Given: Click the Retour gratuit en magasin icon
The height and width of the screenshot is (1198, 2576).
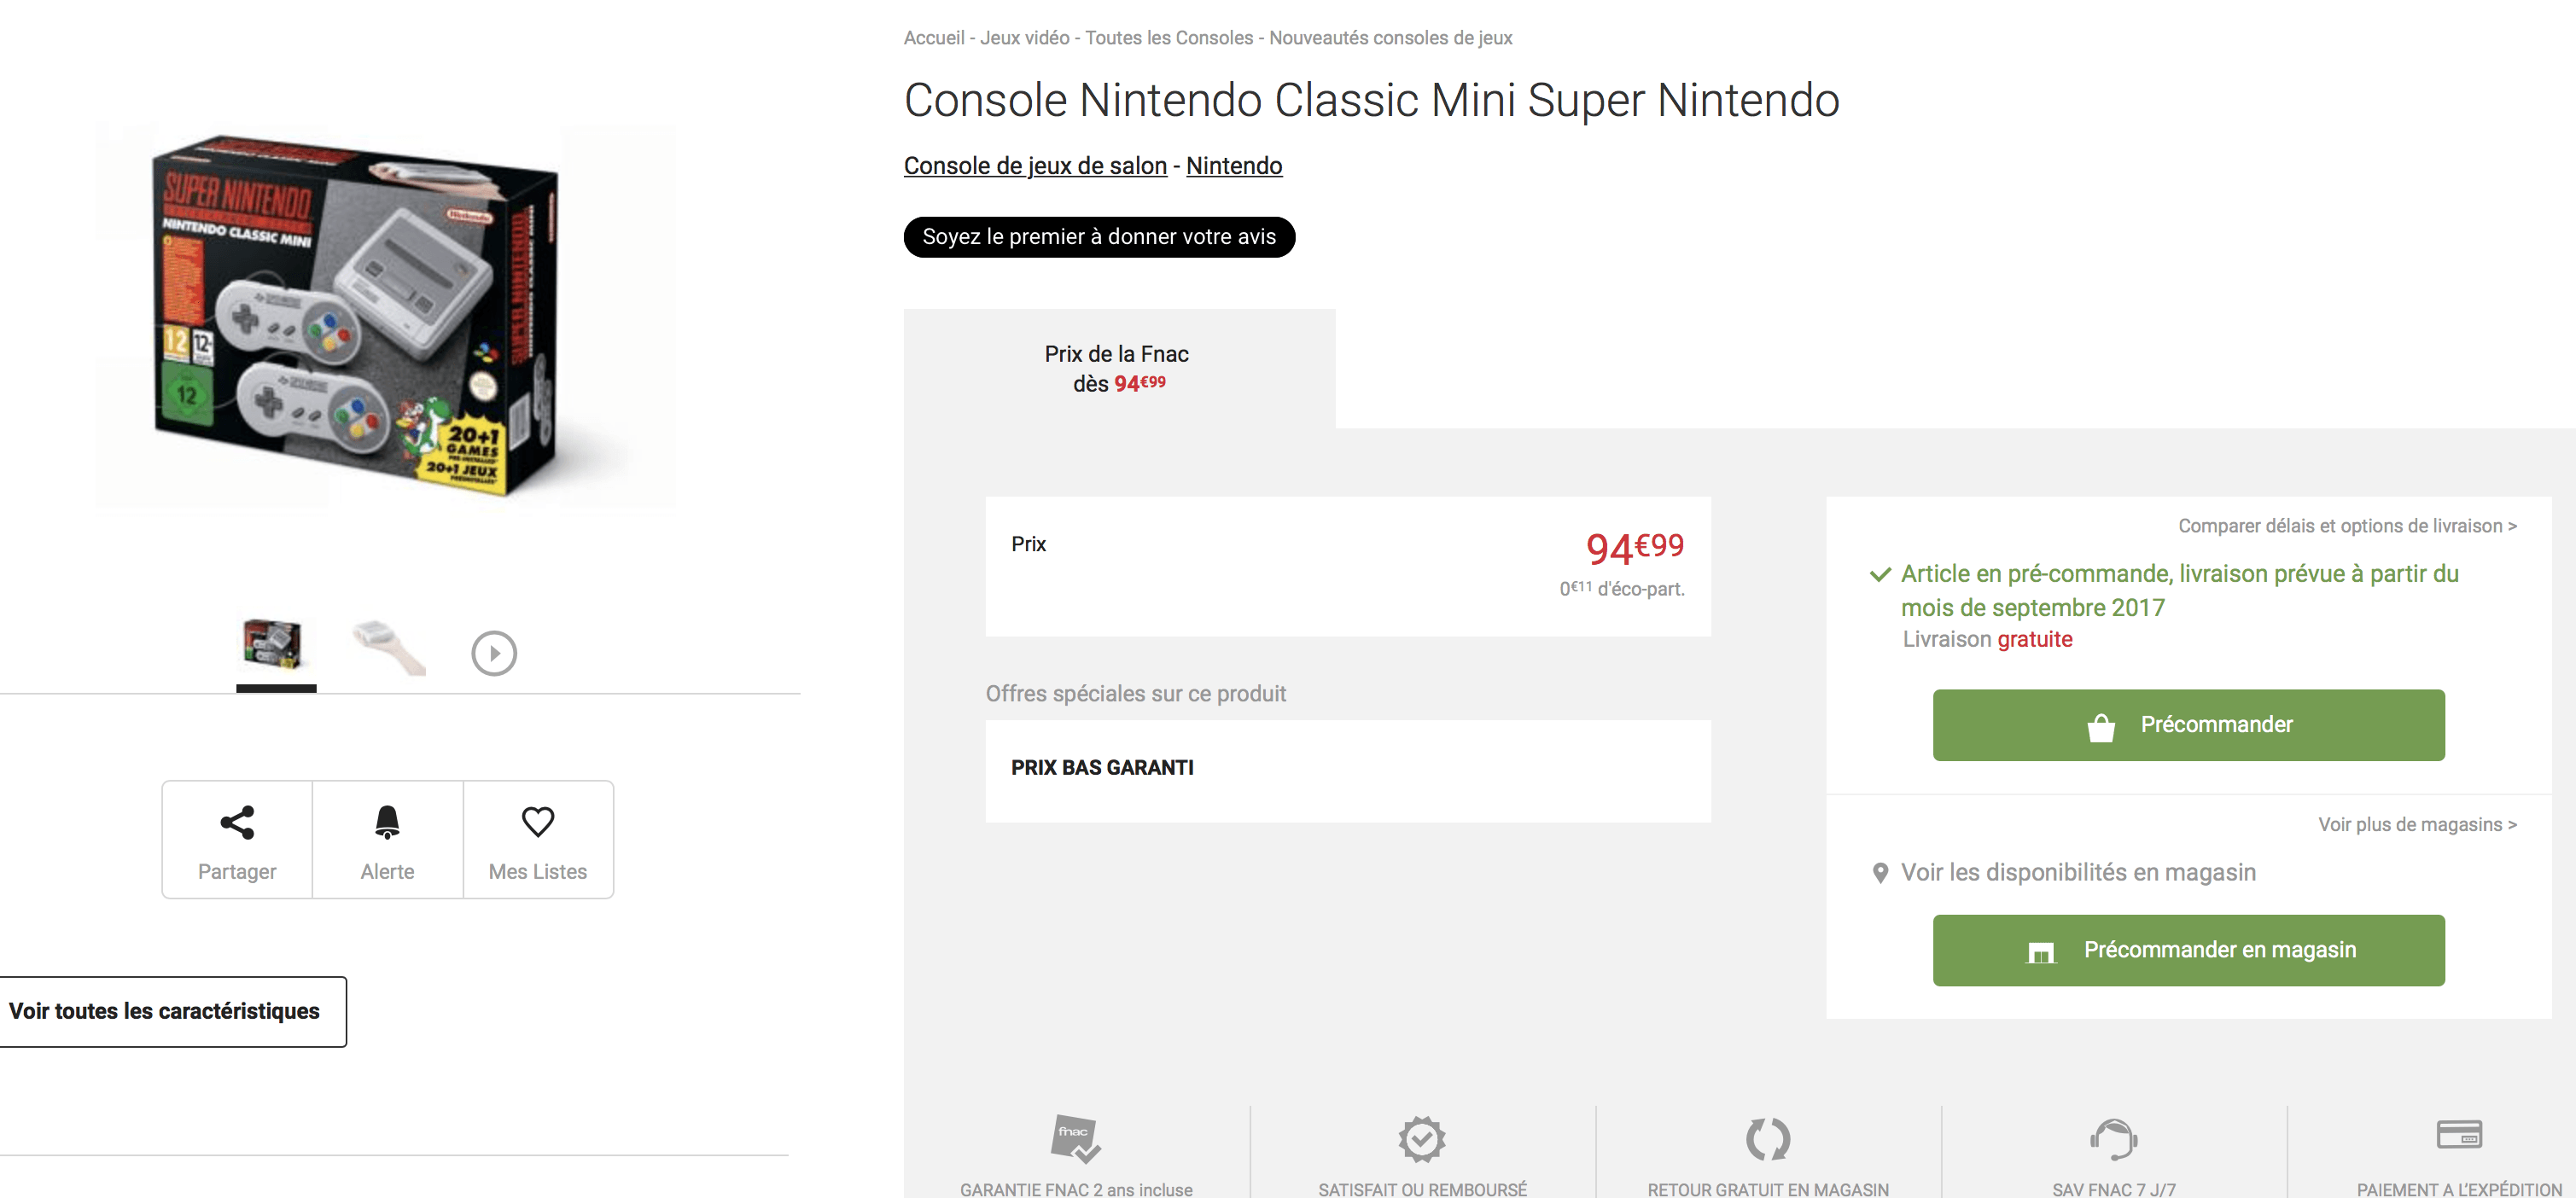Looking at the screenshot, I should [x=1767, y=1139].
